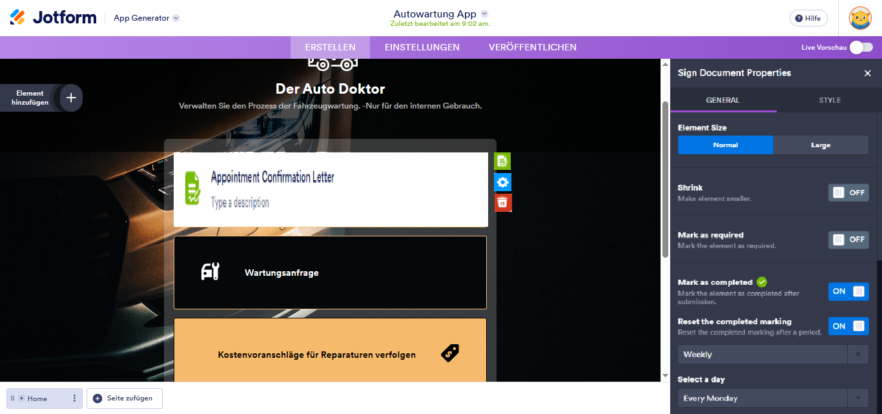Viewport: 882px width, 414px height.
Task: Switch to the EINSTELLUNGEN tab
Action: 422,47
